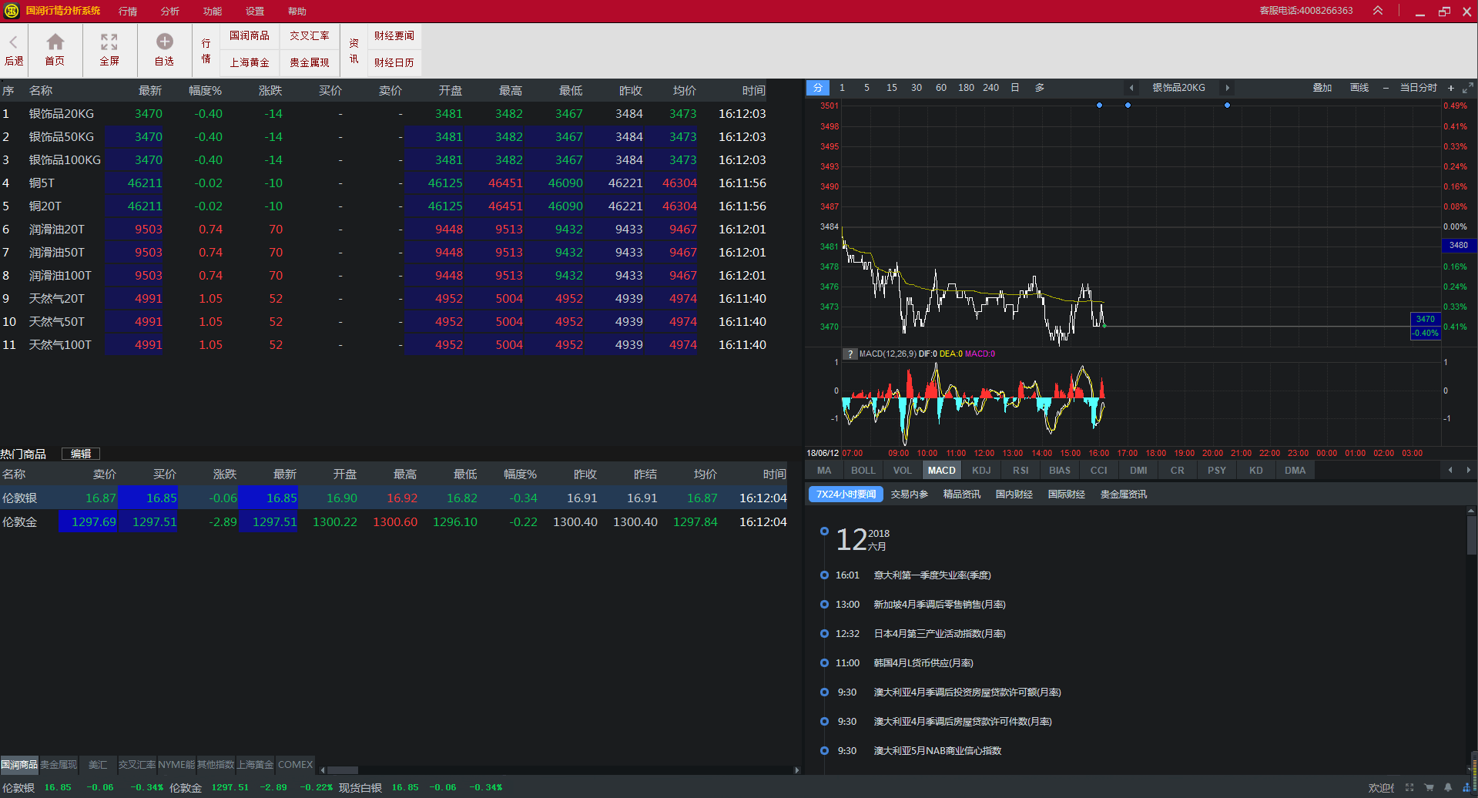Click the app logo in the title bar
This screenshot has height=798, width=1478.
point(12,11)
